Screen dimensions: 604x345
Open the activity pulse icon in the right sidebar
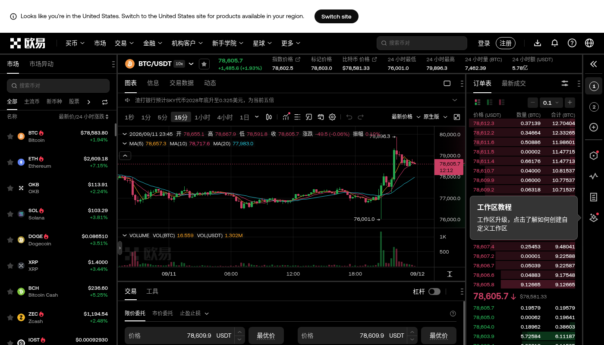(594, 176)
